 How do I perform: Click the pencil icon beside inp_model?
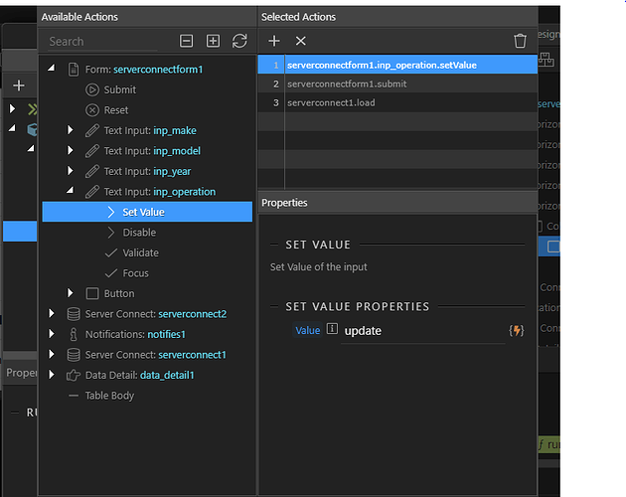click(92, 151)
